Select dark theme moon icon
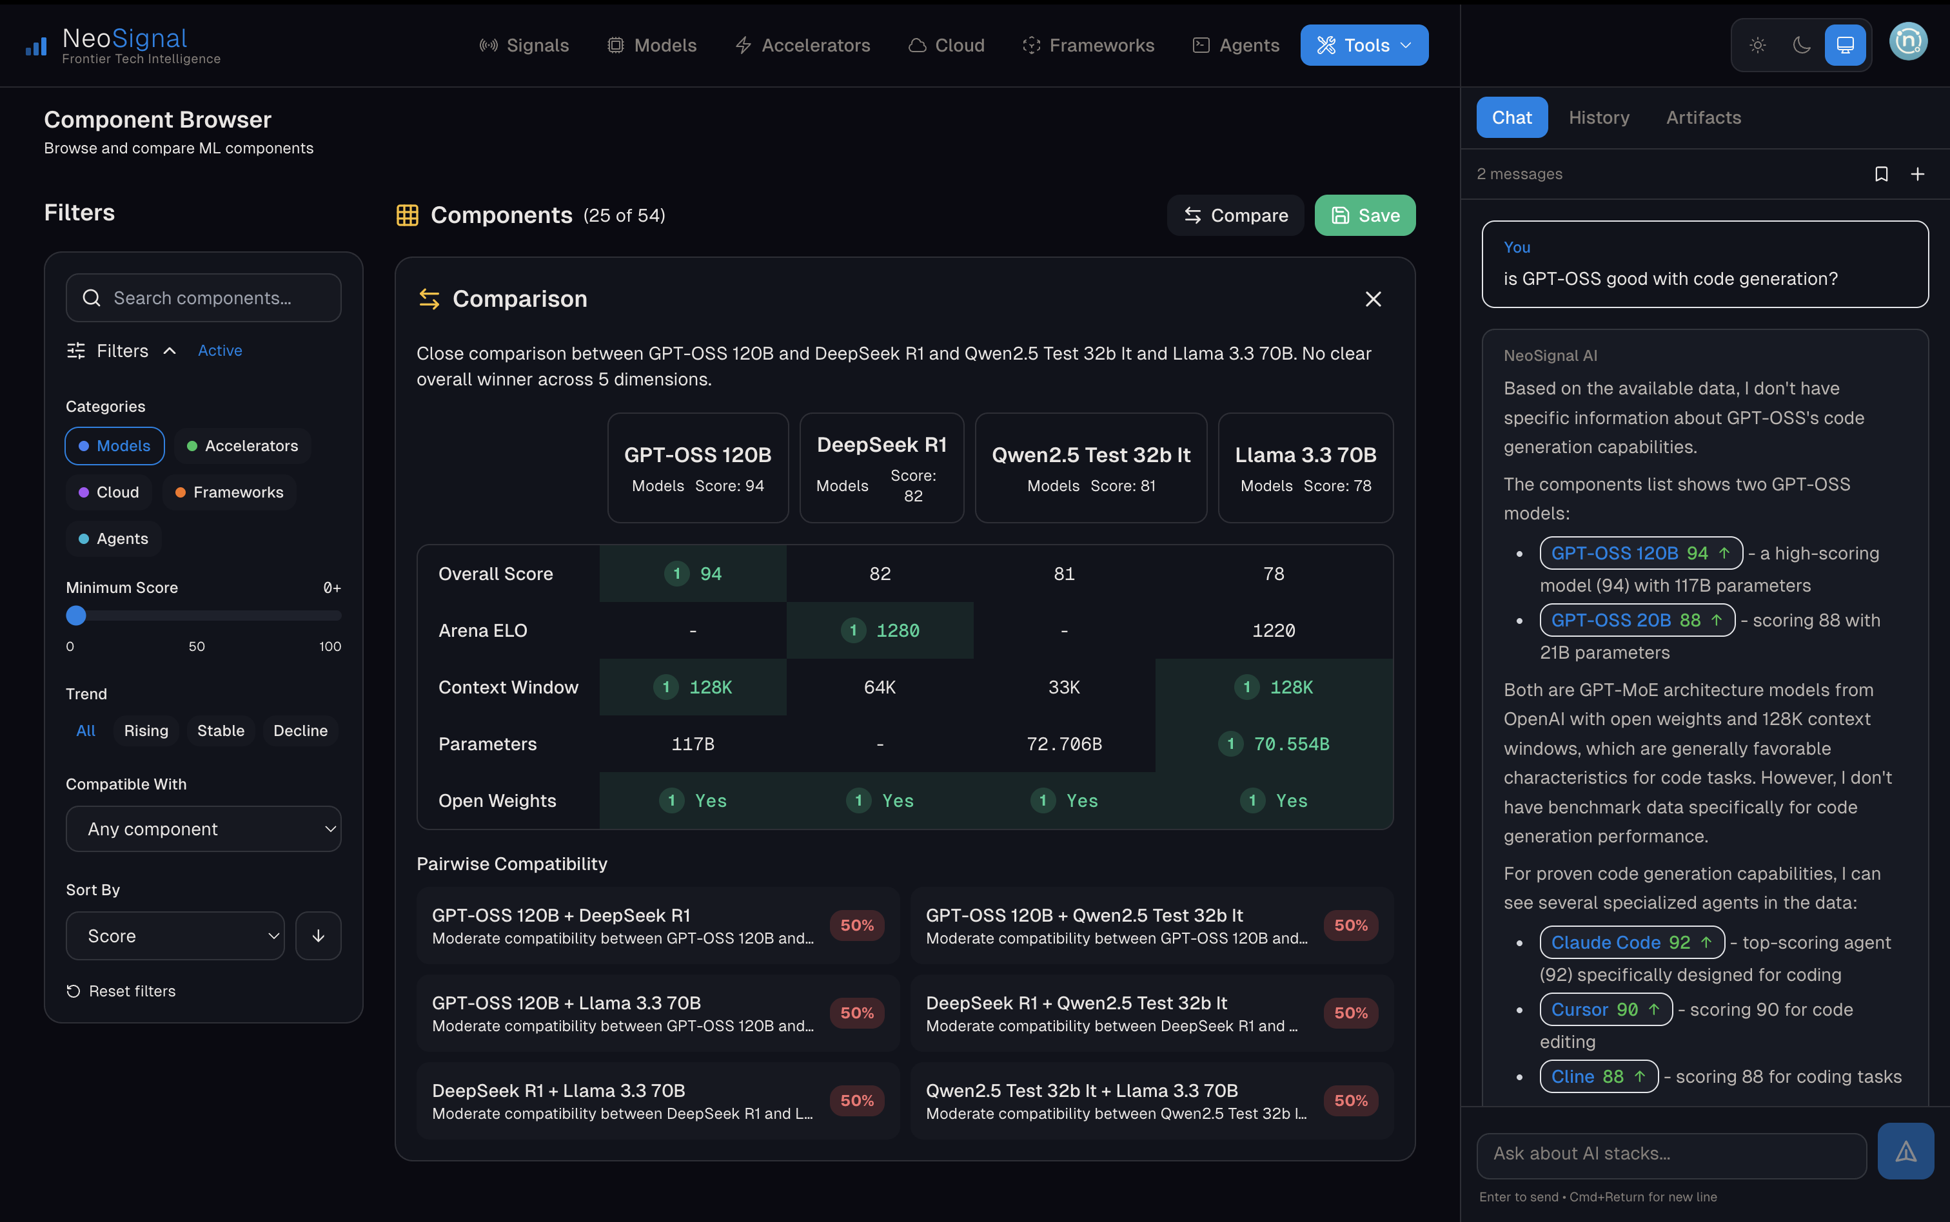Screen dimensions: 1950x1222 (1801, 45)
